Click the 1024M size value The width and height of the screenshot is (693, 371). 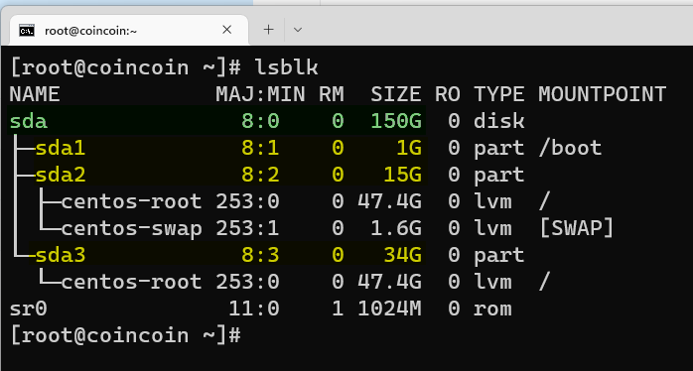389,309
